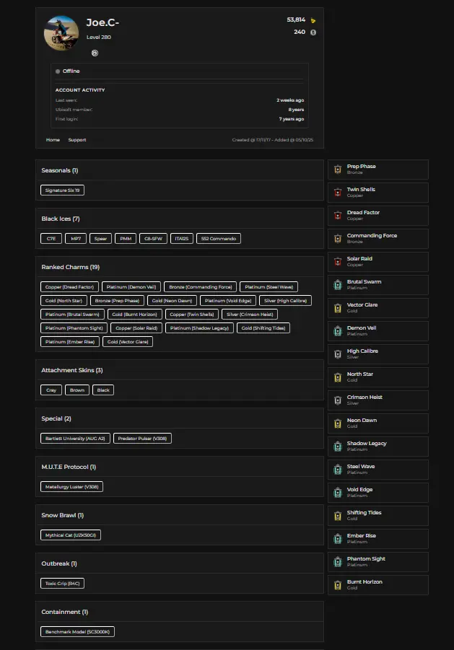Click the Platinum (Phantom Sight) charm tag
The height and width of the screenshot is (650, 454).
click(x=74, y=328)
